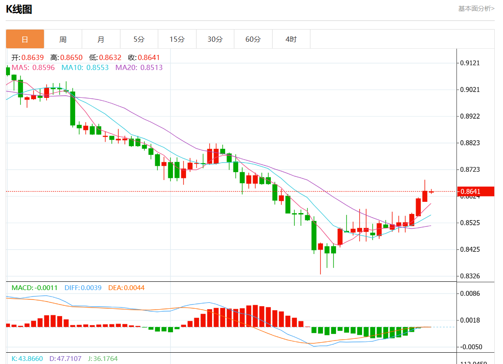Screen dimensions: 503x364
Task: Click the 高:0.8650 high price text
Action: coord(67,57)
